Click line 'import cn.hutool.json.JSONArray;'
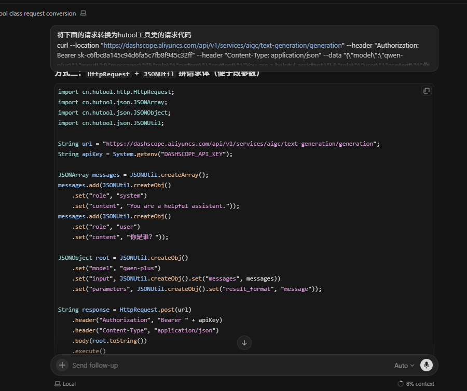 tap(113, 102)
